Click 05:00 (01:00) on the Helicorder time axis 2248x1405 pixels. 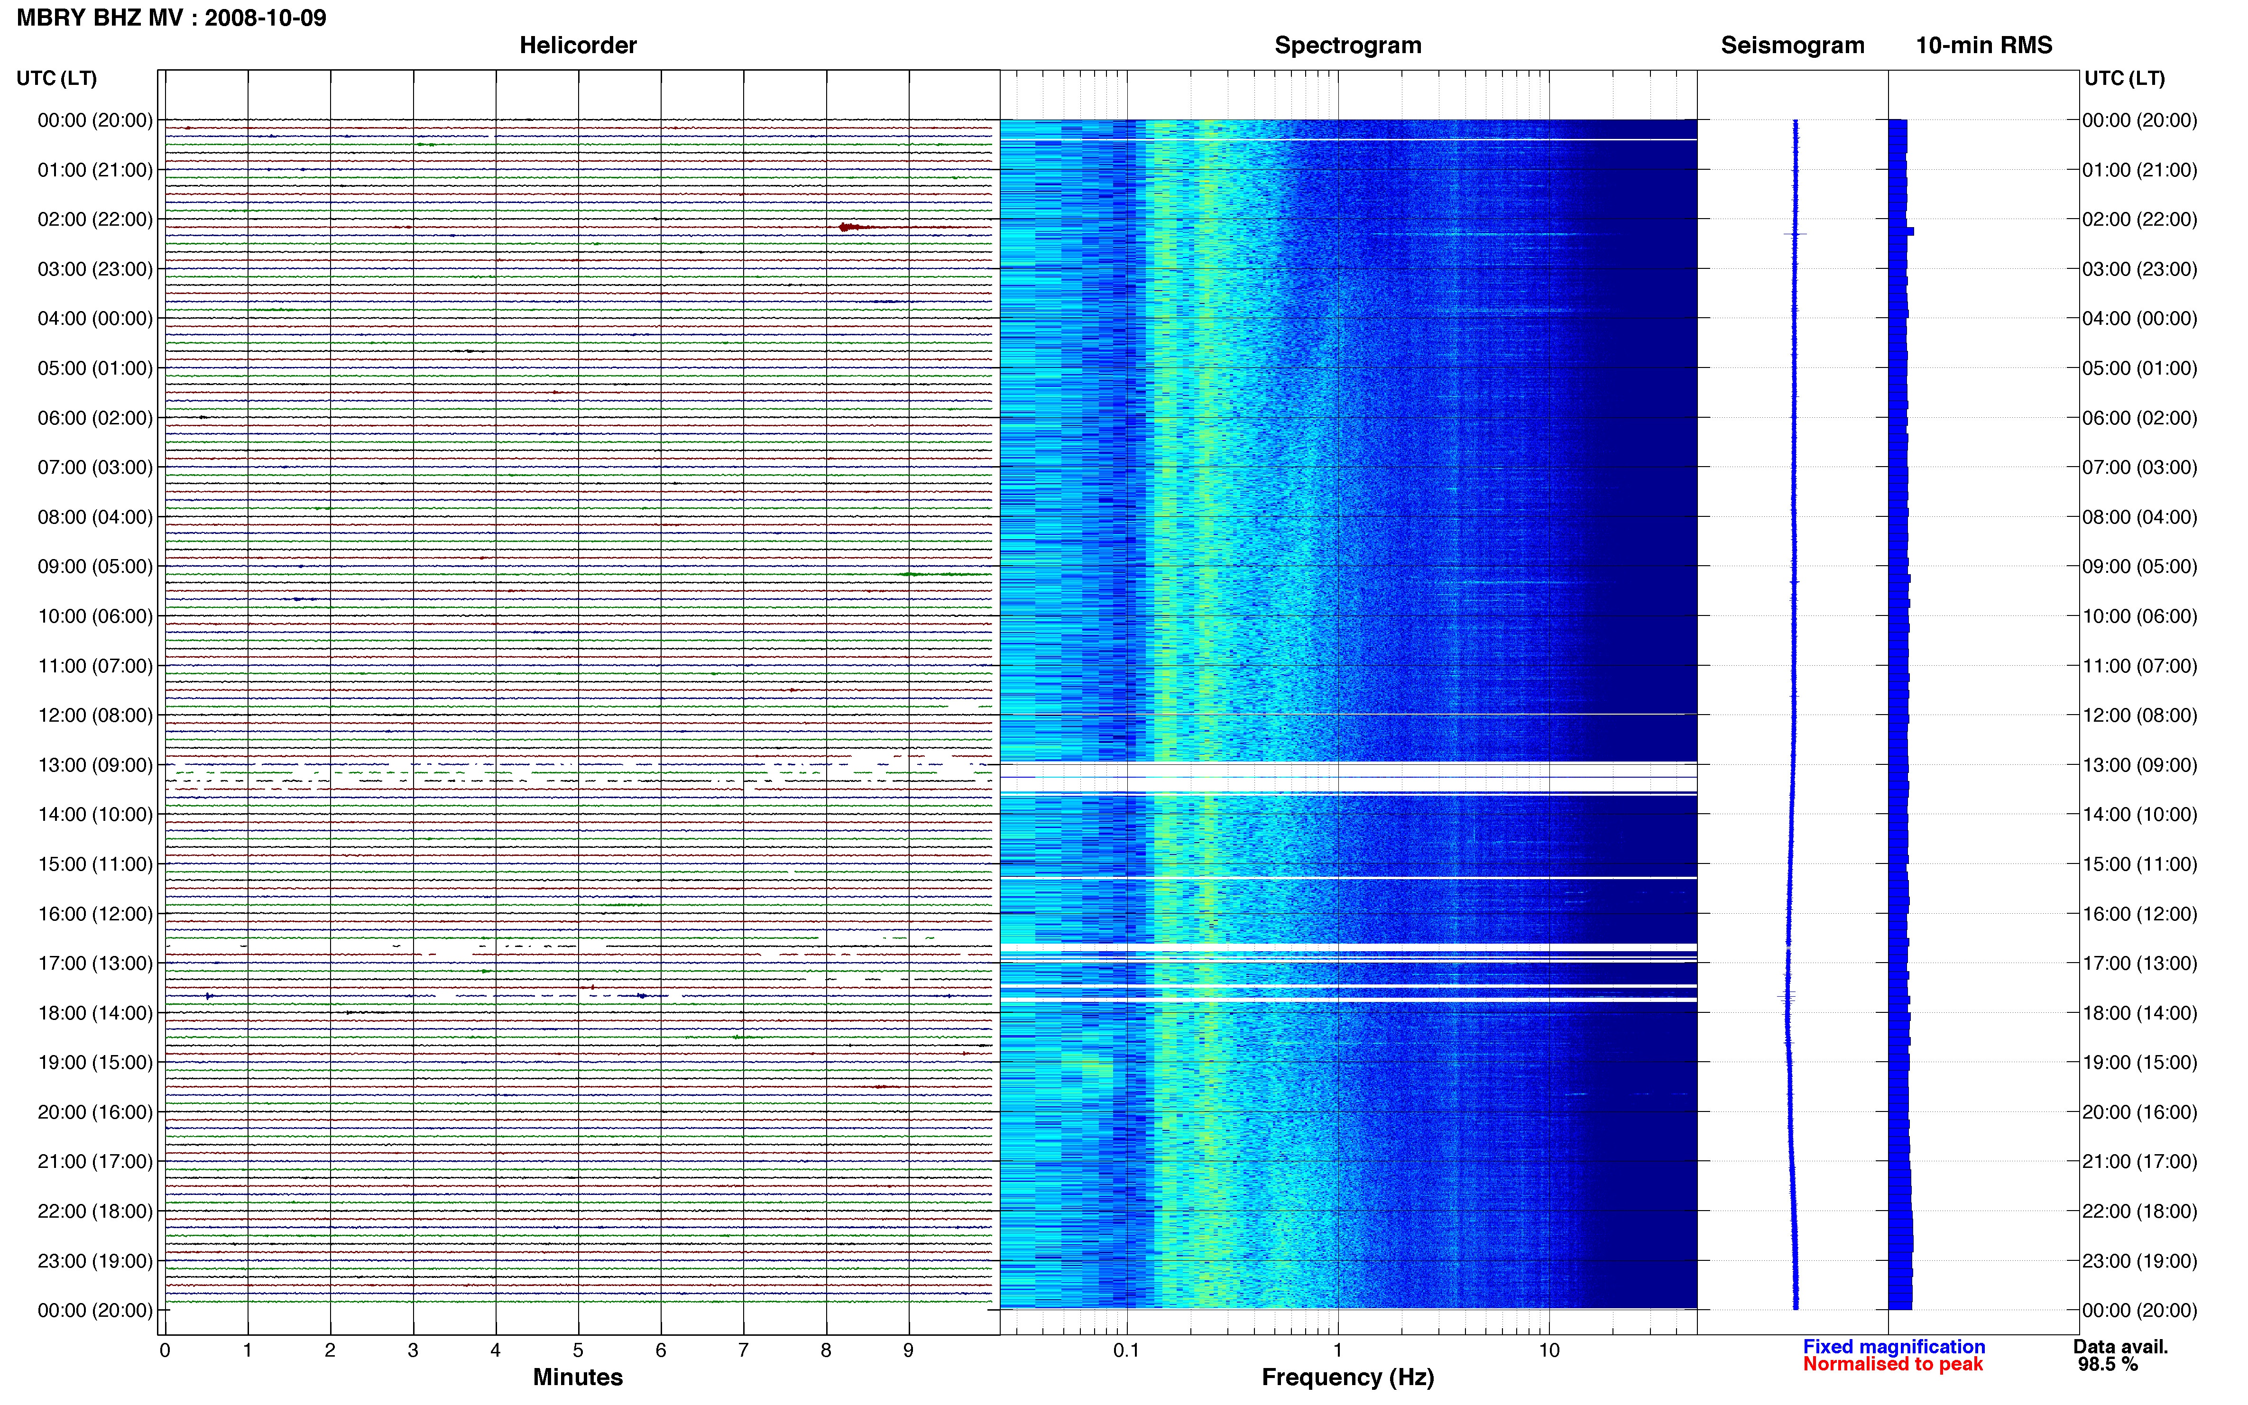(x=95, y=368)
